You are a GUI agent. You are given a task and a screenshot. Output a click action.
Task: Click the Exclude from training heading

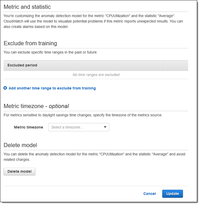pos(30,43)
